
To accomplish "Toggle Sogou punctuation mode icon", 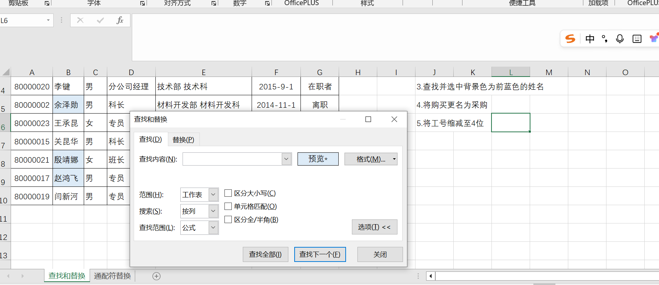I will [x=605, y=39].
